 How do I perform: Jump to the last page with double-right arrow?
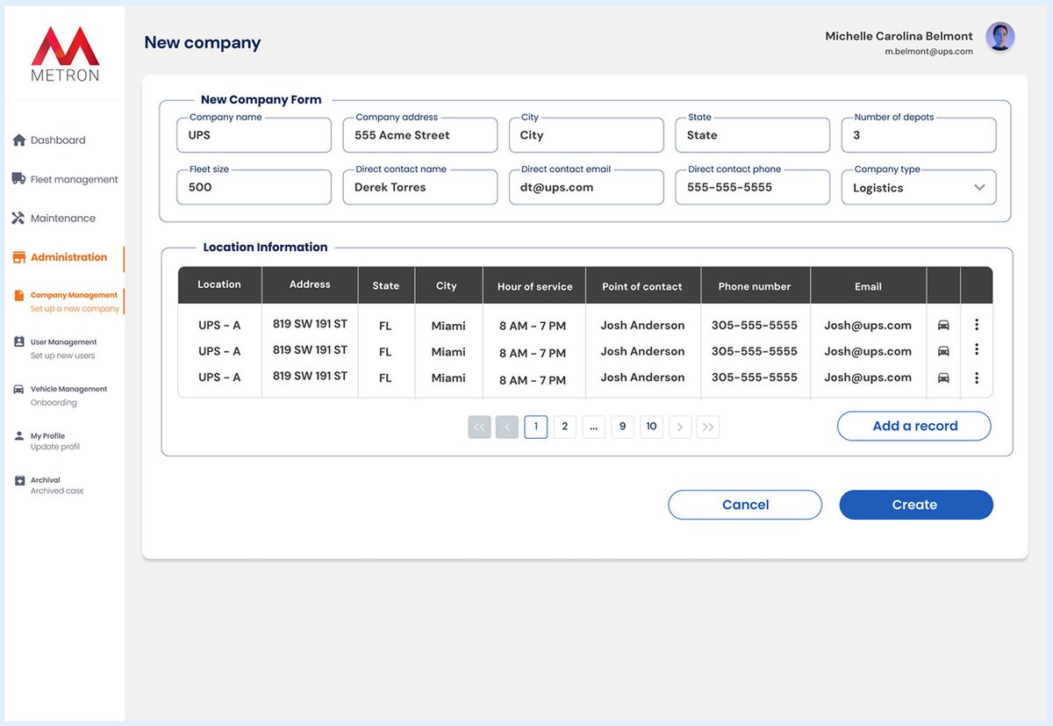pos(708,427)
